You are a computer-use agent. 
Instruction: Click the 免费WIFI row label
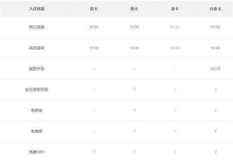point(37,152)
